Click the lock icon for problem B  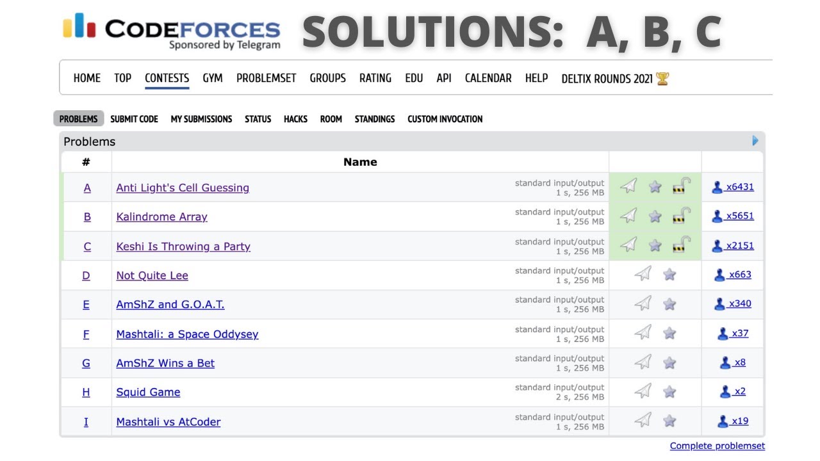tap(681, 216)
